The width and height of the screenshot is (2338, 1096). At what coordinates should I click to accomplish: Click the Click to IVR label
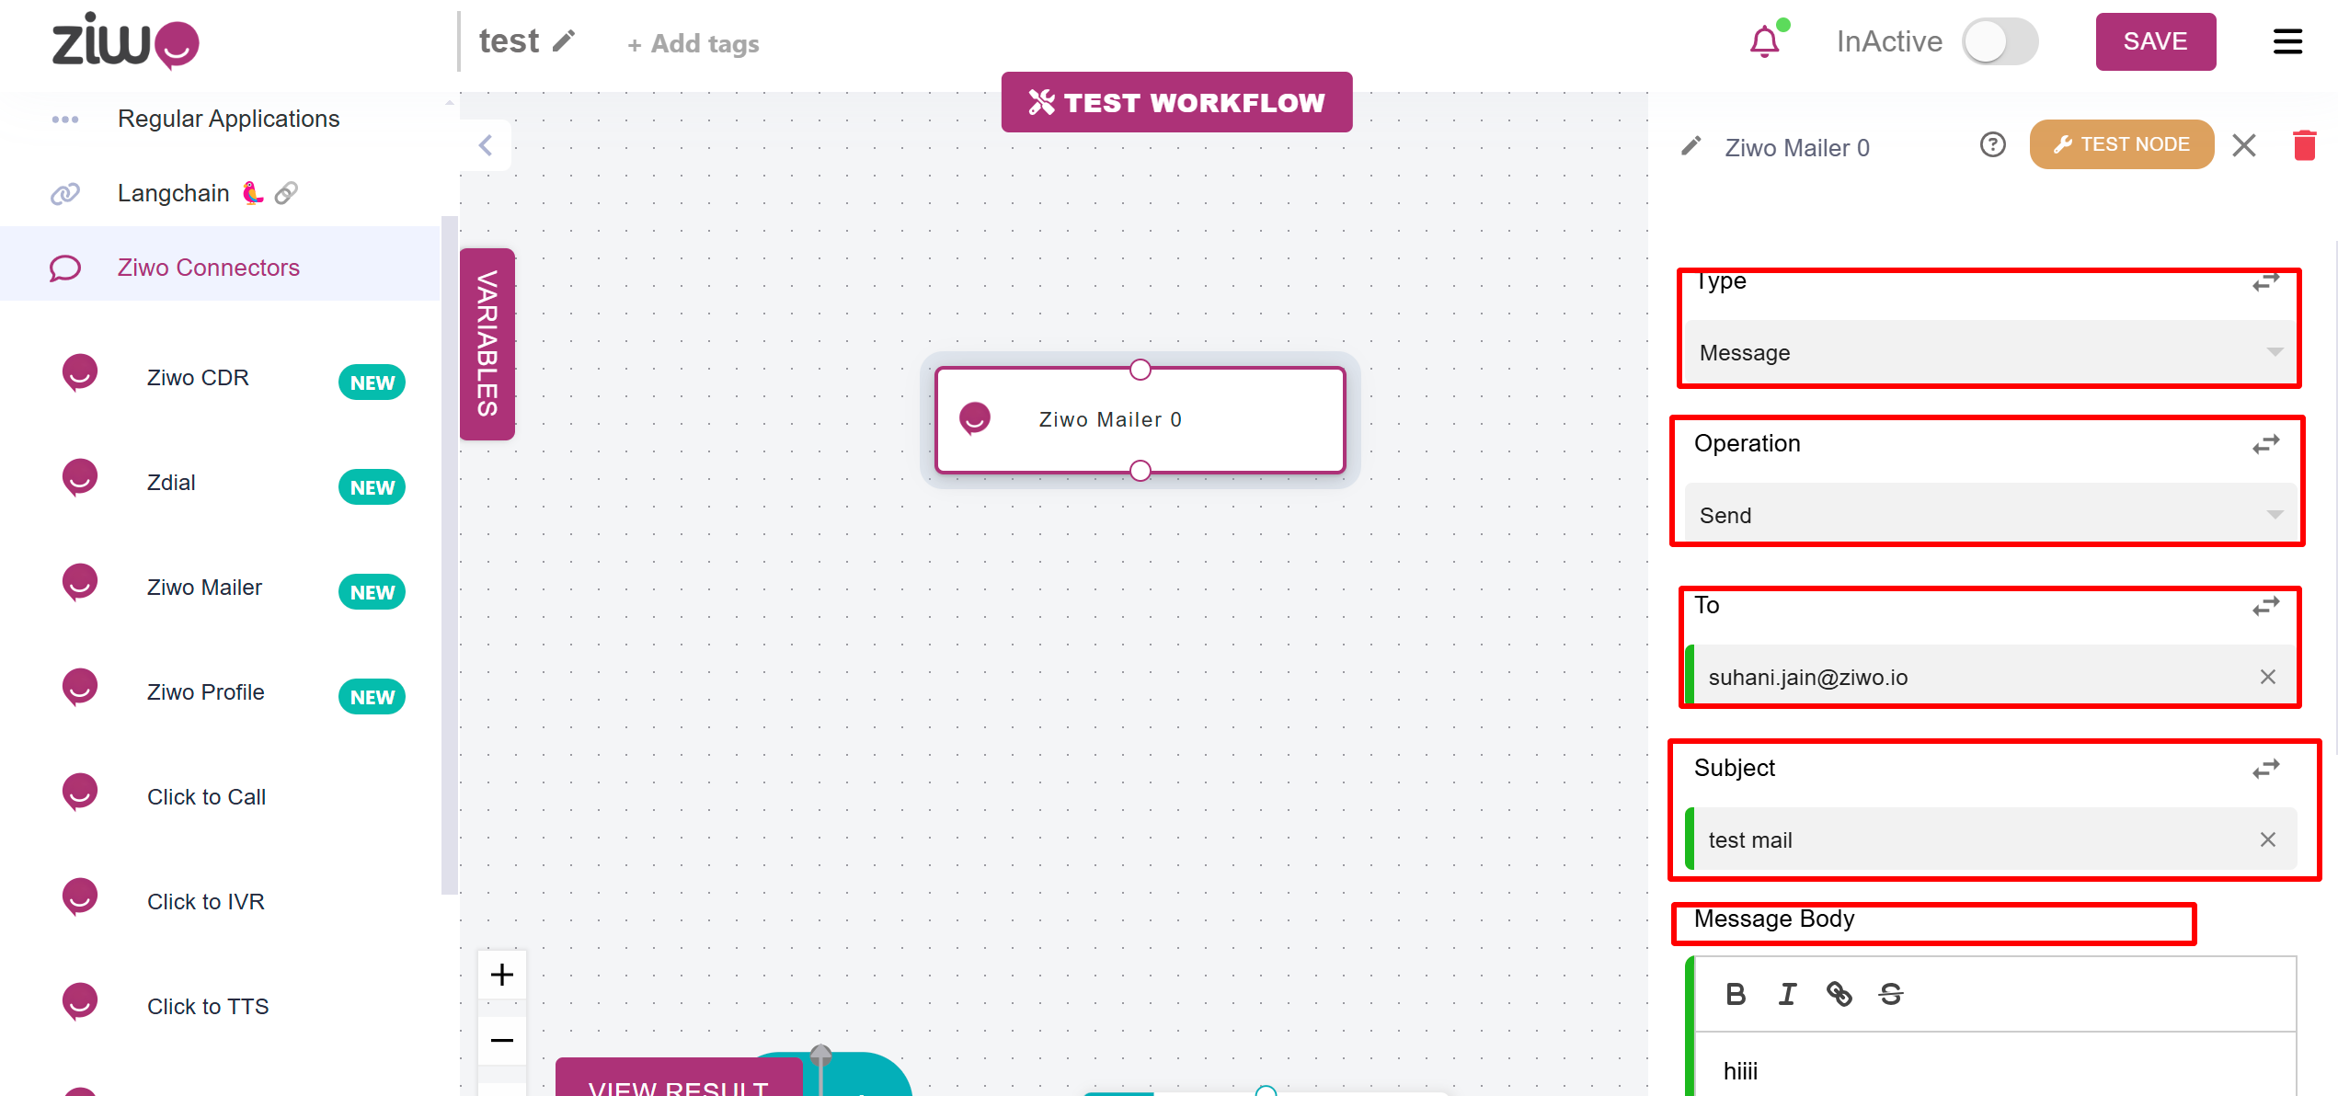[x=205, y=902]
